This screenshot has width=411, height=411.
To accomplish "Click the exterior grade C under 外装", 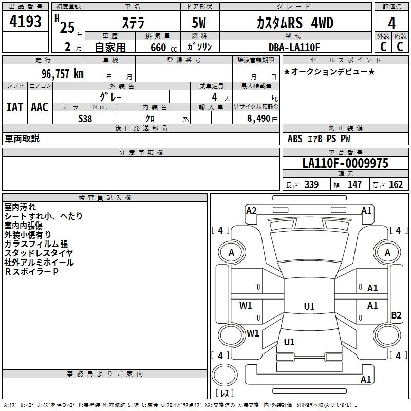I will coord(383,47).
